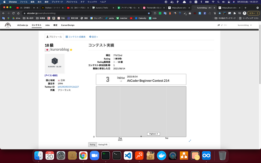Open the AtCoder logo home link
261x163 pixels.
[8, 25]
